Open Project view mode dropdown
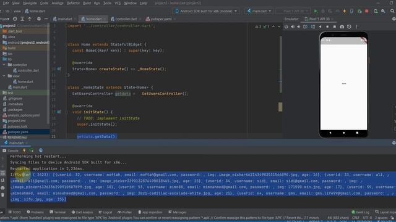The image size is (396, 222). click(x=4, y=19)
